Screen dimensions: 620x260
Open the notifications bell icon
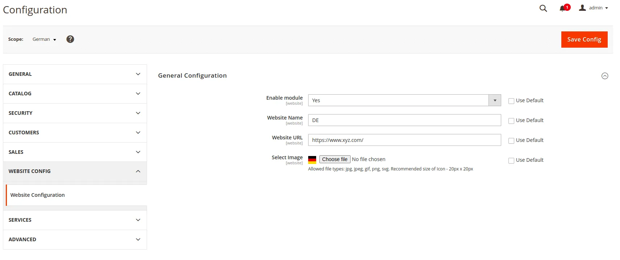[562, 8]
